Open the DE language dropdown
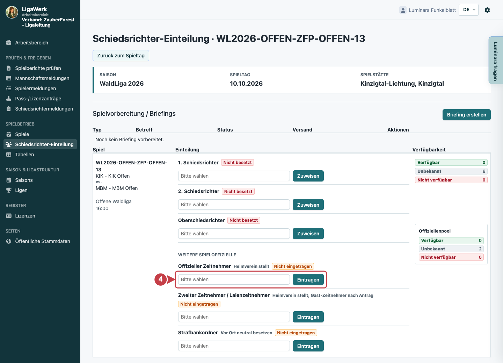The width and height of the screenshot is (503, 363). point(468,10)
